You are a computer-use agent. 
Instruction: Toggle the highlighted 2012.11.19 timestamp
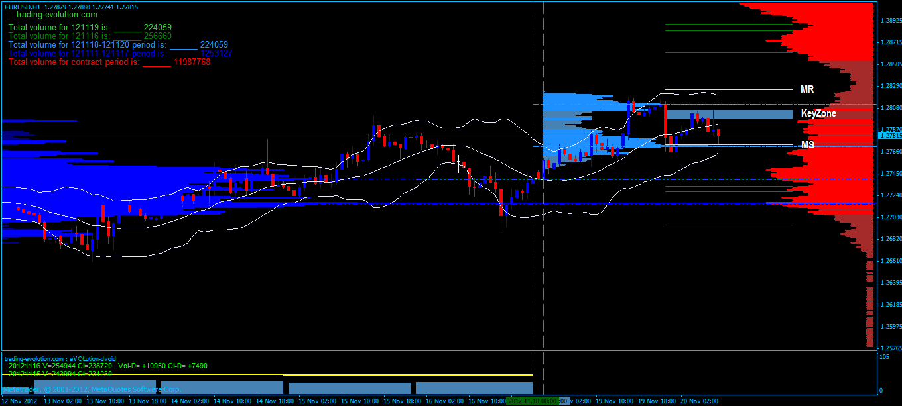pyautogui.click(x=531, y=401)
